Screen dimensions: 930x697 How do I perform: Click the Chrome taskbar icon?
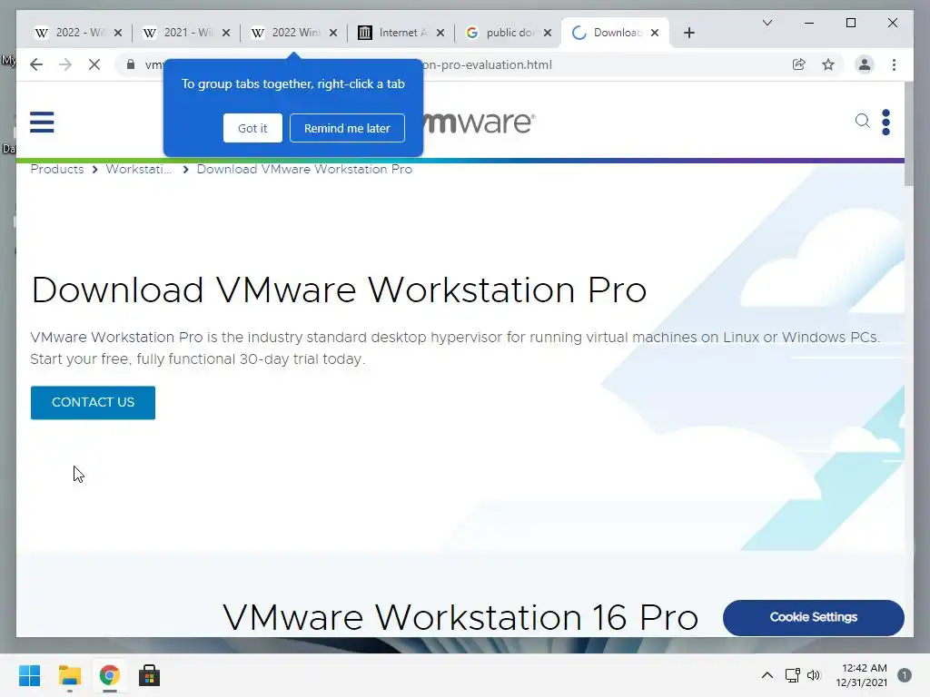[x=110, y=675]
